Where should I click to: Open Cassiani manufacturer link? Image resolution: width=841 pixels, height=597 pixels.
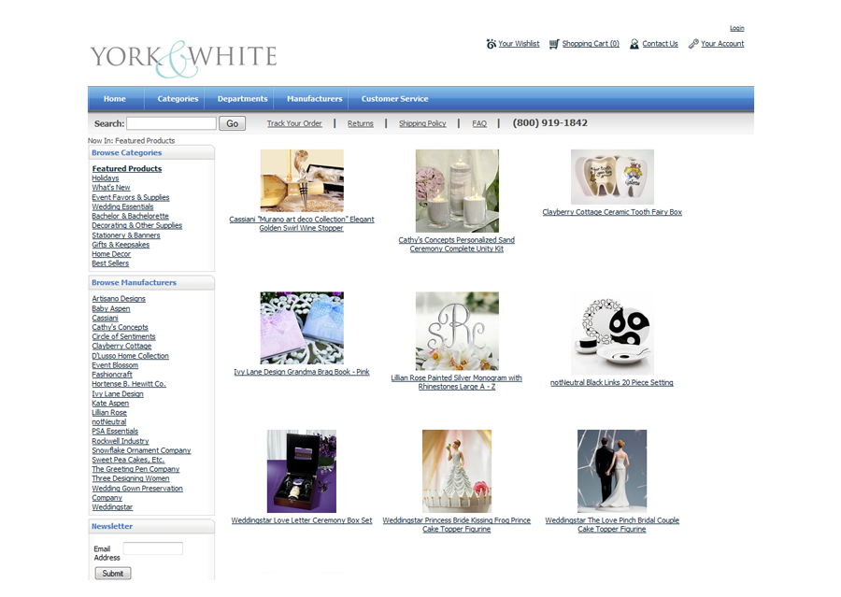[x=105, y=318]
